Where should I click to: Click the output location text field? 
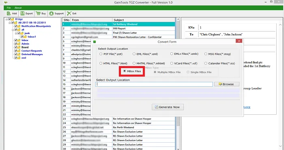(154, 84)
